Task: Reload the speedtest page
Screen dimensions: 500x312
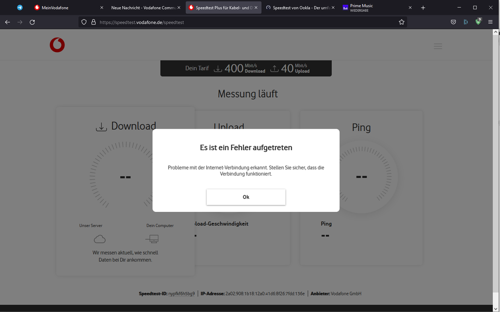Action: click(32, 22)
